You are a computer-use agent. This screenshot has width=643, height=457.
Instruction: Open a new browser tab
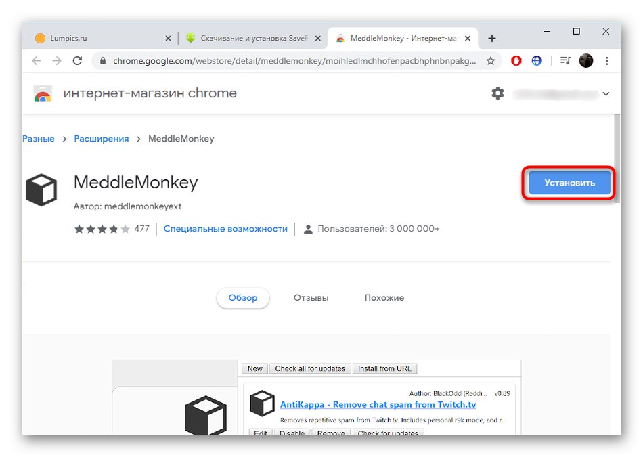pyautogui.click(x=491, y=38)
